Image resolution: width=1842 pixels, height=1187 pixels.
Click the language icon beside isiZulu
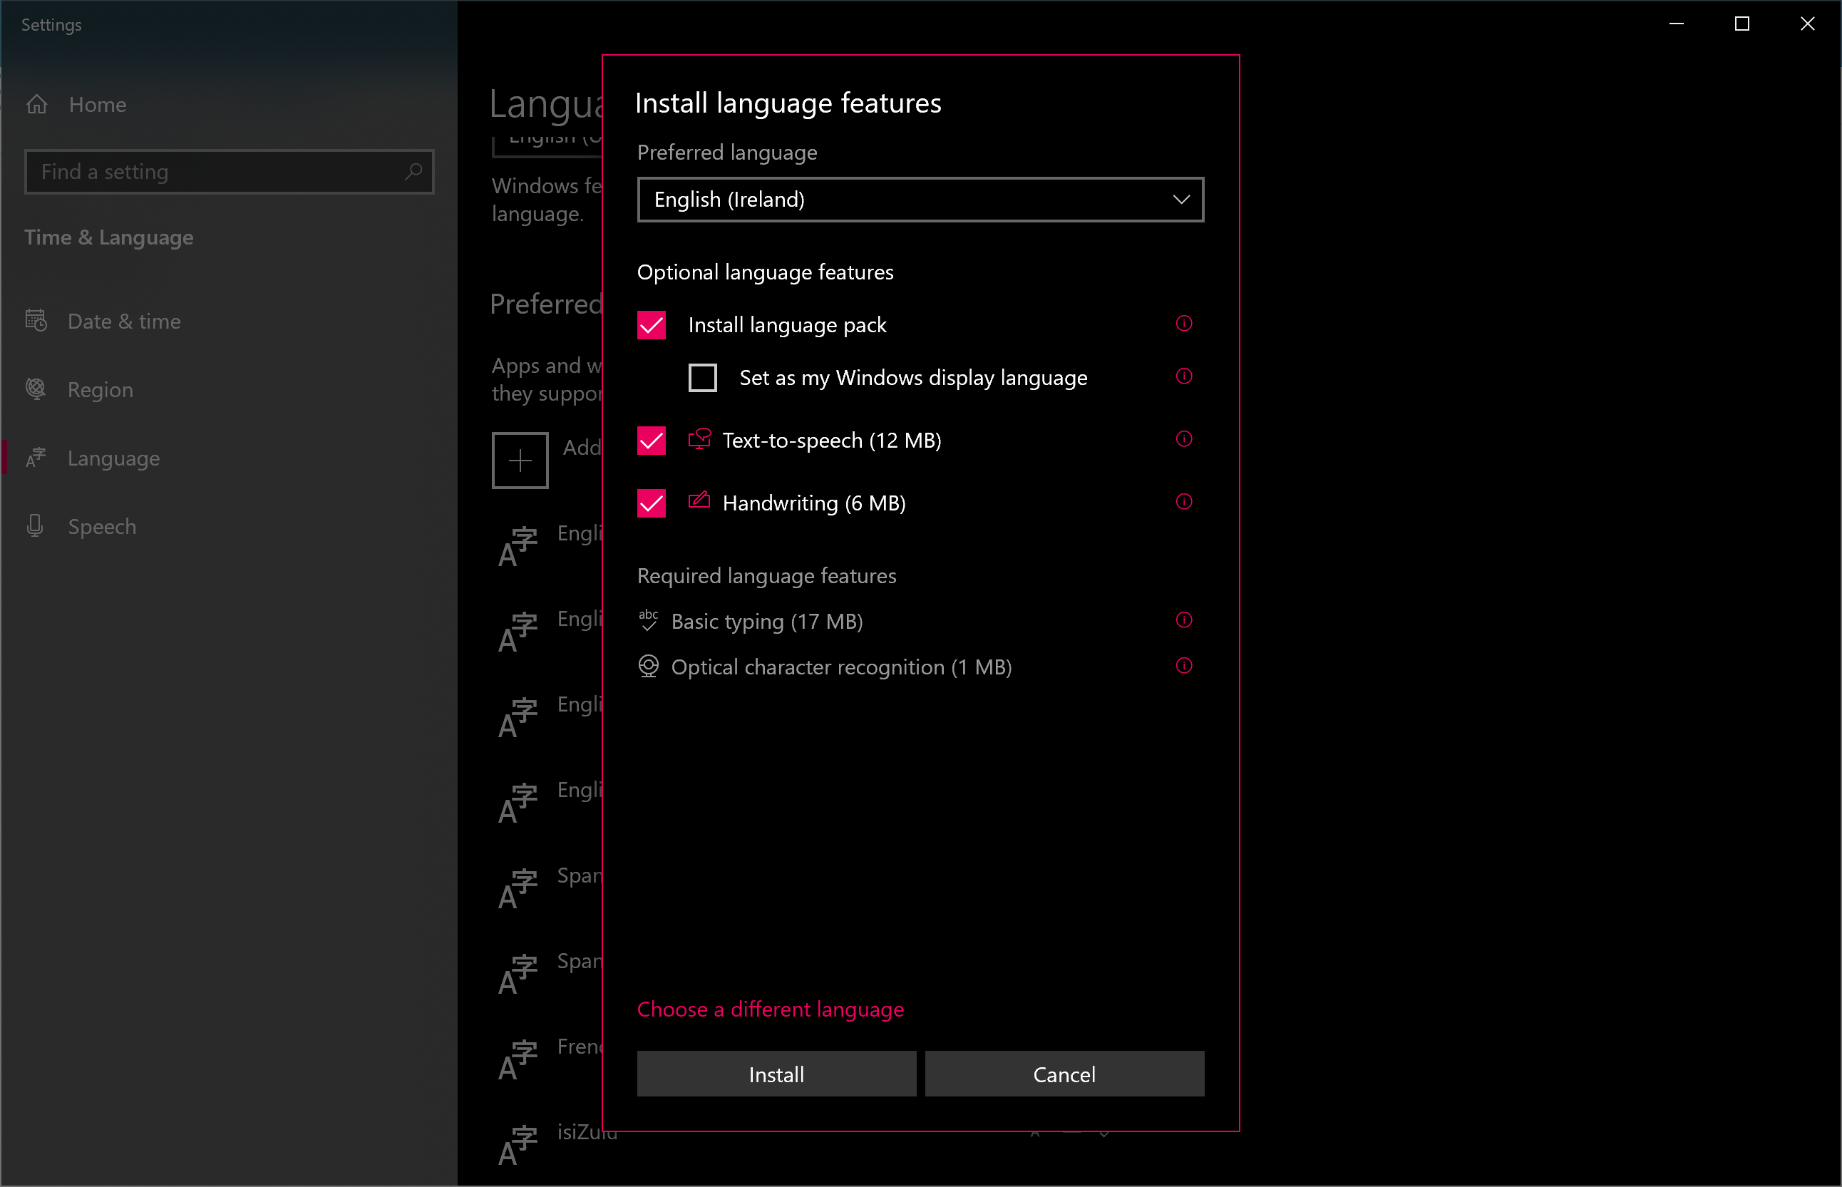[x=518, y=1145]
